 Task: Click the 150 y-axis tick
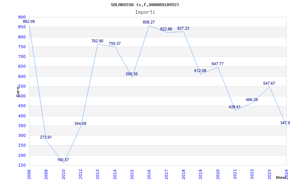tap(22, 165)
